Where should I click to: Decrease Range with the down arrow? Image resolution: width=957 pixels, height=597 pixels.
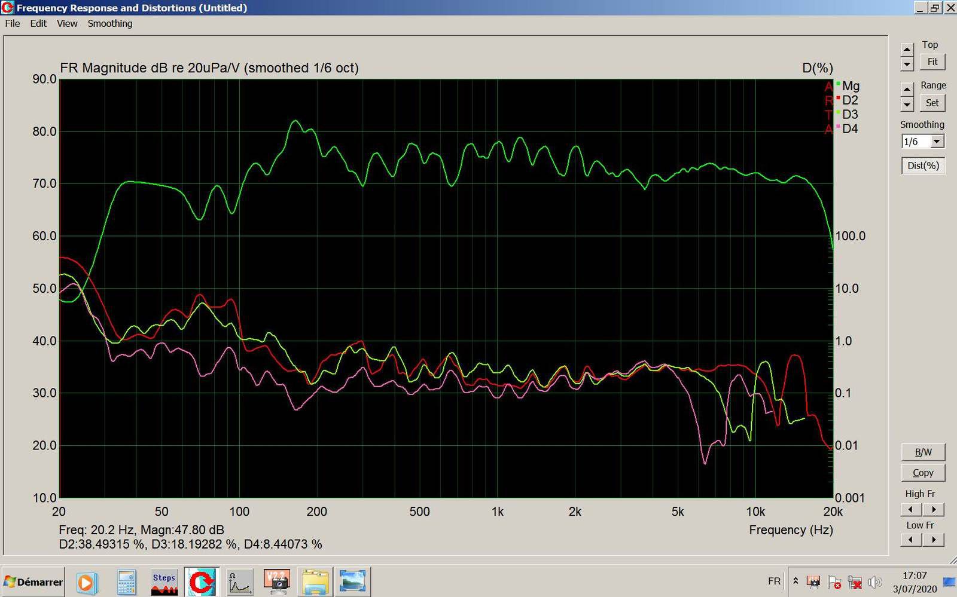[x=907, y=104]
